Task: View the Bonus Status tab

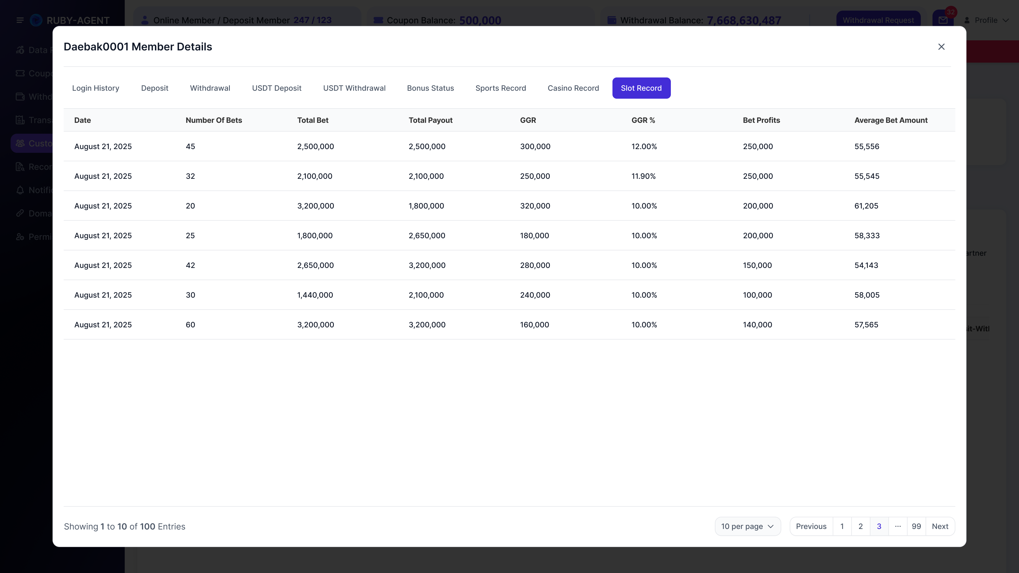Action: click(430, 88)
